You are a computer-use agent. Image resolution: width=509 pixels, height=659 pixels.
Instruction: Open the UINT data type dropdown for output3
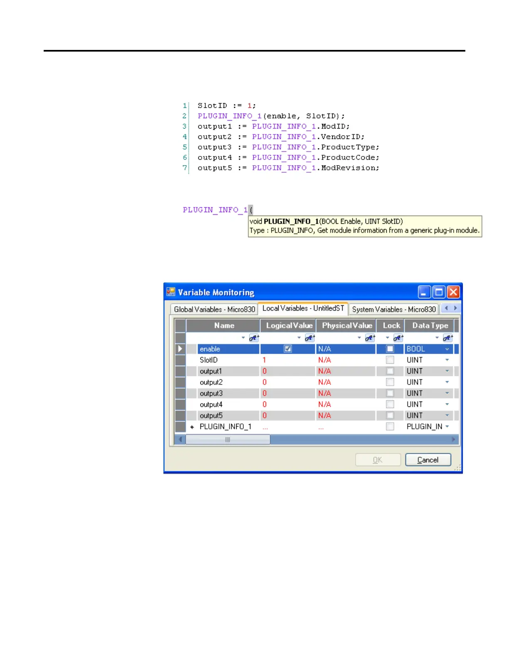[447, 393]
